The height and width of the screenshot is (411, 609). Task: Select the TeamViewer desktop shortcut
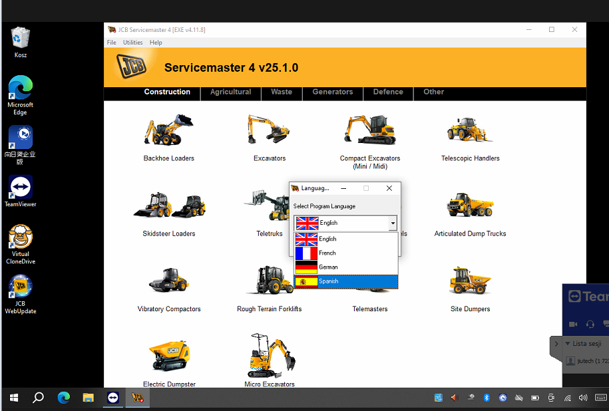tap(20, 191)
